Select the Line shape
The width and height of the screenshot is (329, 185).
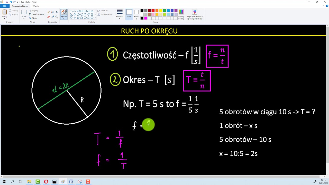click(71, 11)
